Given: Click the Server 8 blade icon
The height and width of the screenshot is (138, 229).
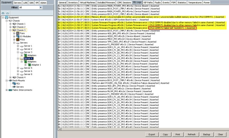Looking at the screenshot, I should 22,74.
